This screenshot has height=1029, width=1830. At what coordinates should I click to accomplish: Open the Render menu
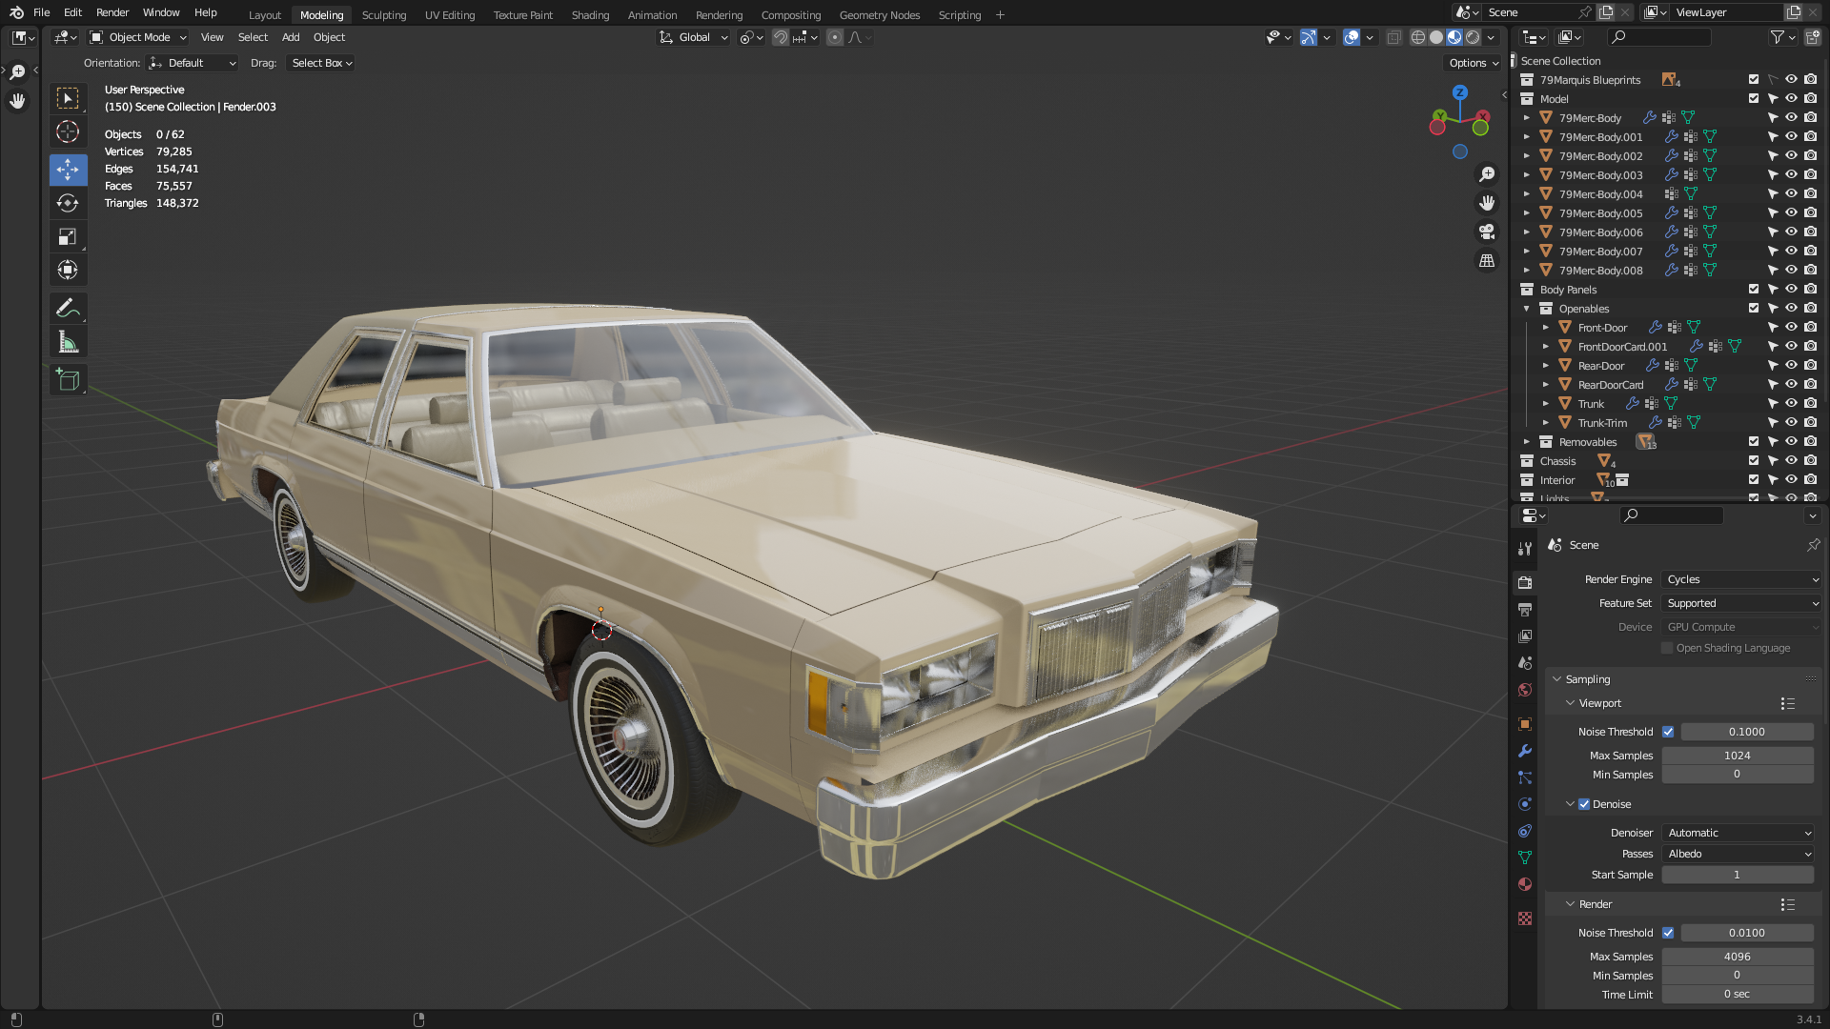pos(112,12)
